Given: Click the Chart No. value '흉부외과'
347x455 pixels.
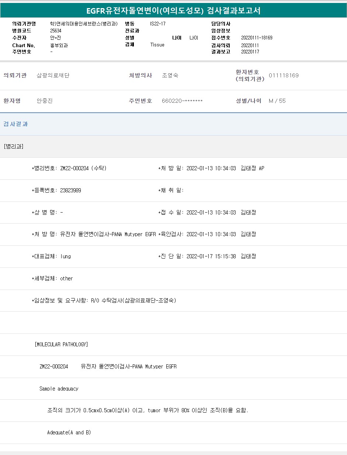Looking at the screenshot, I should (59, 45).
